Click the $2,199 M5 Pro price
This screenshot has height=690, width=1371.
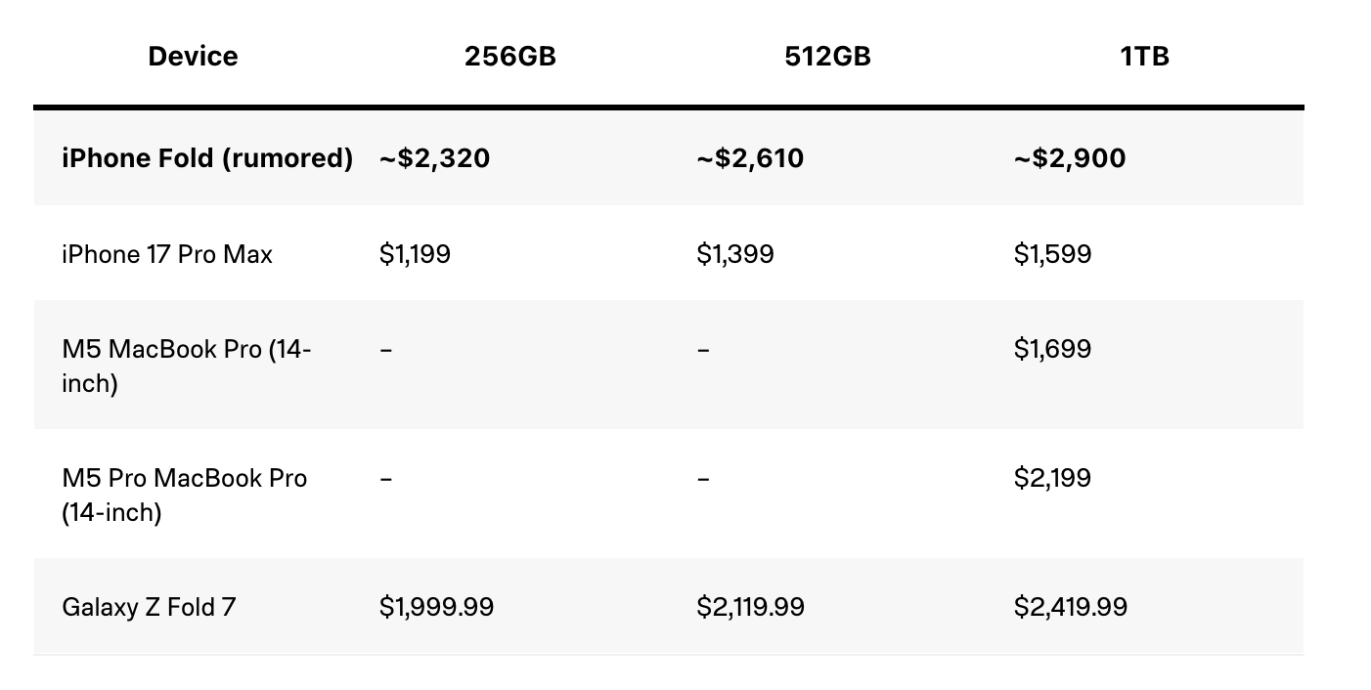pyautogui.click(x=1053, y=478)
